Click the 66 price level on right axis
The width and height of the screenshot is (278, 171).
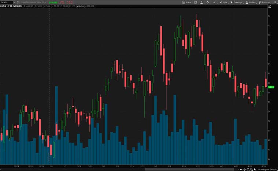269,54
